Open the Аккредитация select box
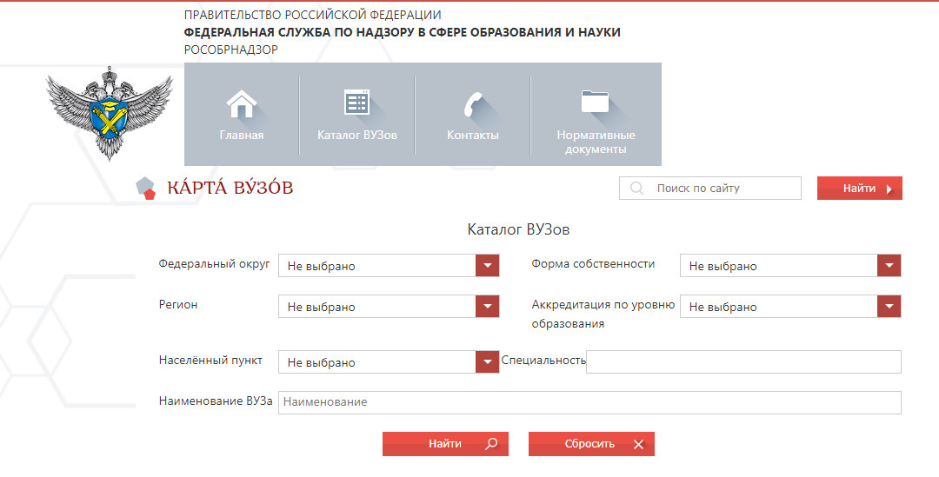This screenshot has width=939, height=477. pyautogui.click(x=790, y=307)
